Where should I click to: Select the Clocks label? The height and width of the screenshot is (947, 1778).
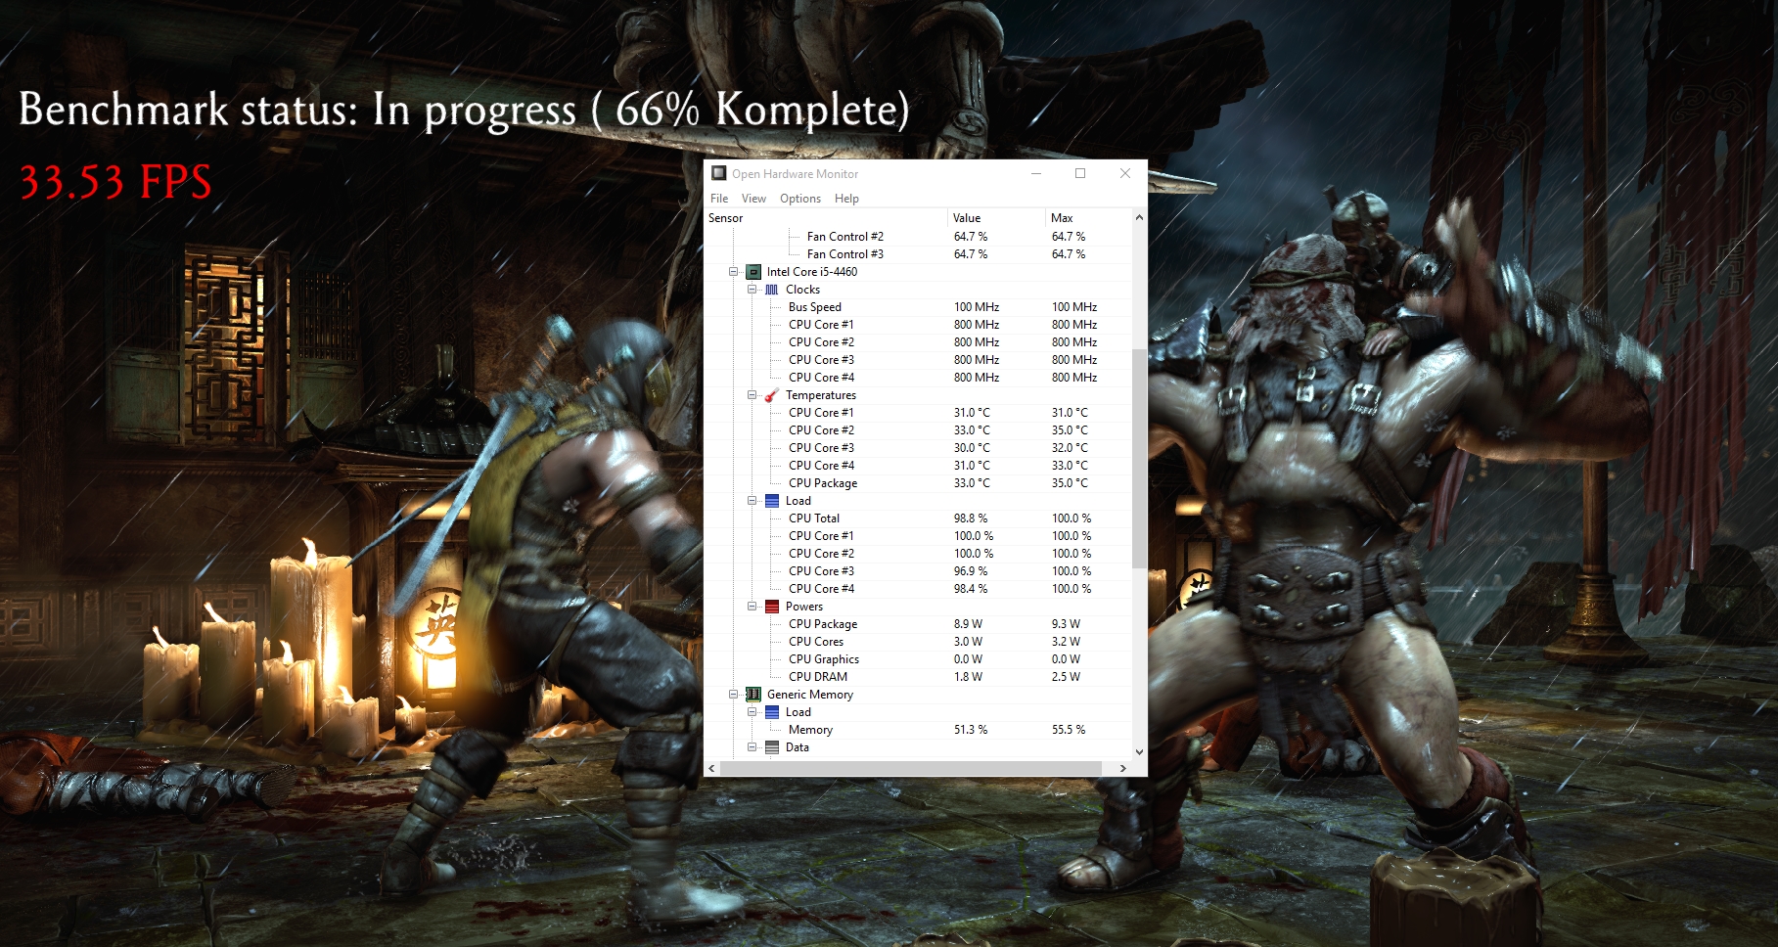[x=802, y=290]
